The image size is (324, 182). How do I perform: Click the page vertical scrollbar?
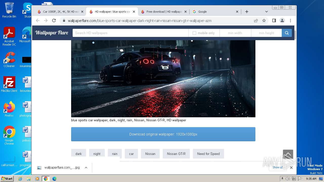tap(295, 35)
